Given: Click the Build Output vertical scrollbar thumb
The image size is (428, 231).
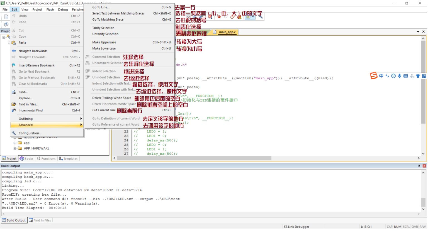Looking at the screenshot, I should (x=424, y=202).
